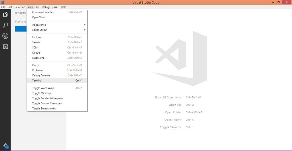
Task: Open the Search magnifier in activity bar
Action: pos(5,25)
